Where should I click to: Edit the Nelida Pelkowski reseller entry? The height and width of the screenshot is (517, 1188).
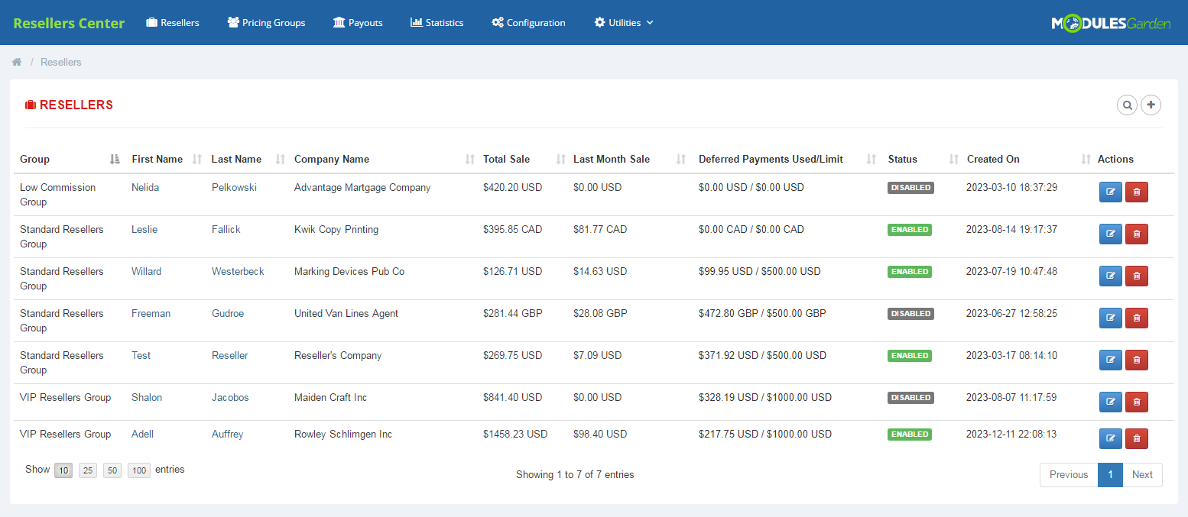[1110, 192]
